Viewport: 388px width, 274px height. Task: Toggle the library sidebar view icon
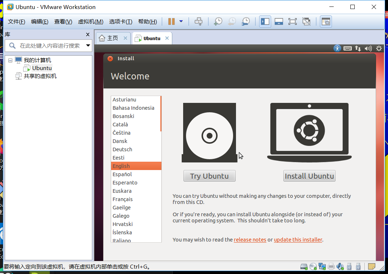click(x=265, y=21)
